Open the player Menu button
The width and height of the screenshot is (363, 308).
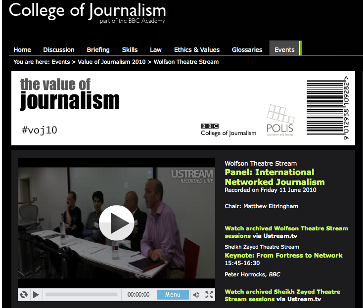173,295
